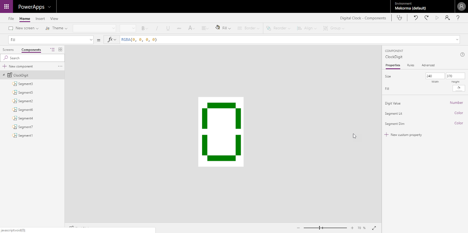Switch to the Screens tab
The width and height of the screenshot is (468, 233).
tap(8, 50)
